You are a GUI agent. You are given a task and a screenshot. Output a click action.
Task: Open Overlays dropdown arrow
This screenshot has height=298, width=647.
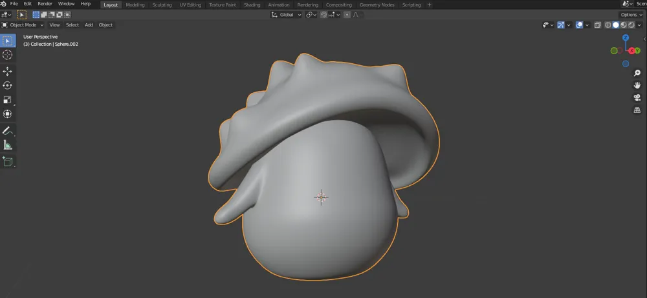point(587,25)
